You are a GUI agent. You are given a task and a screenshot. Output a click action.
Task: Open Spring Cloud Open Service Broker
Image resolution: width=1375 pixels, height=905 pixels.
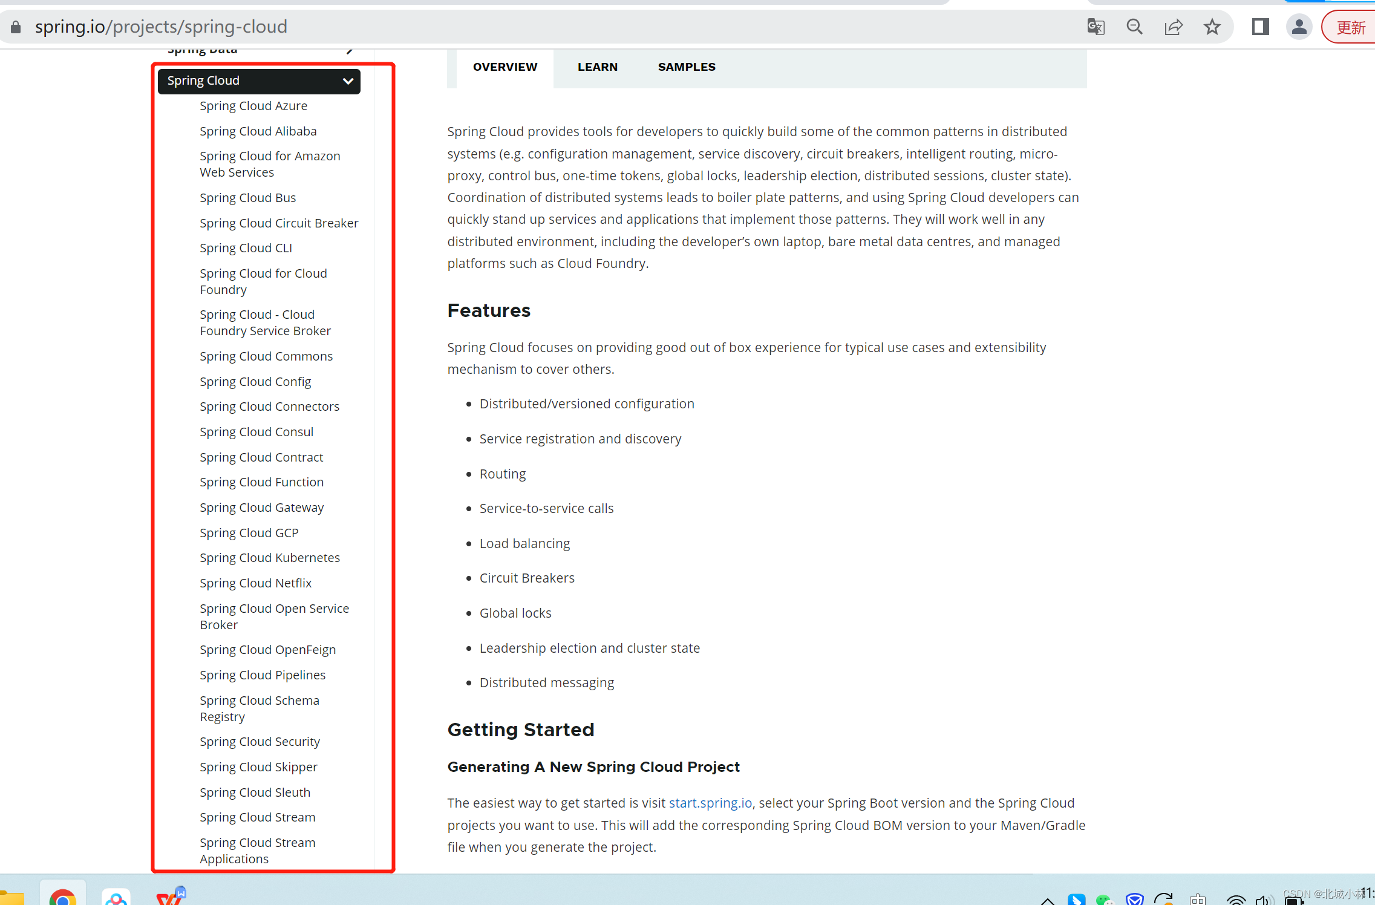coord(275,617)
